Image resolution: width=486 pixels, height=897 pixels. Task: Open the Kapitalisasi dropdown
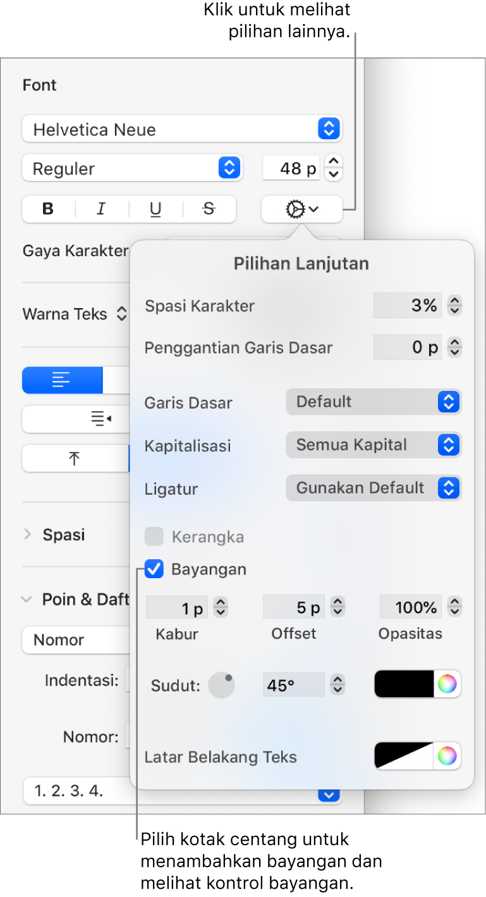[374, 445]
